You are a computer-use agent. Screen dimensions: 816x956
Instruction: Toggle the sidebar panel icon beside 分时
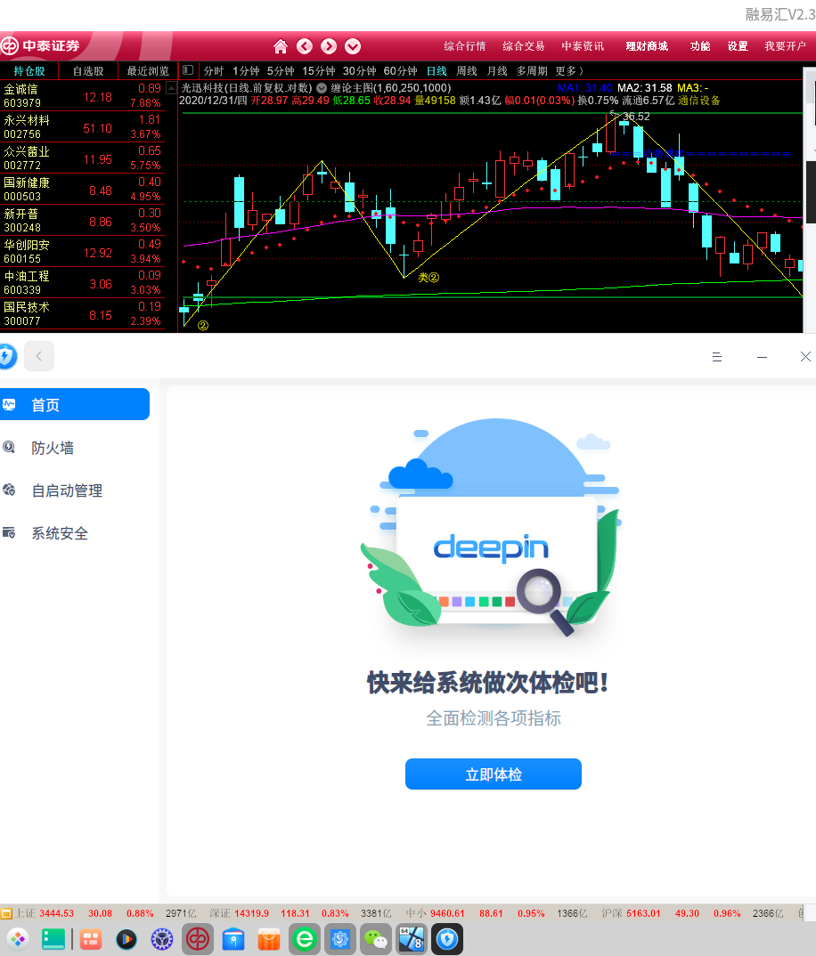pos(188,70)
